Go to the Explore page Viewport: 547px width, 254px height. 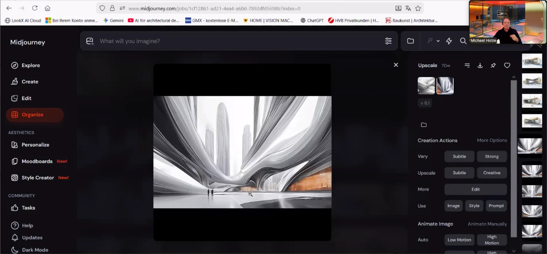[31, 65]
